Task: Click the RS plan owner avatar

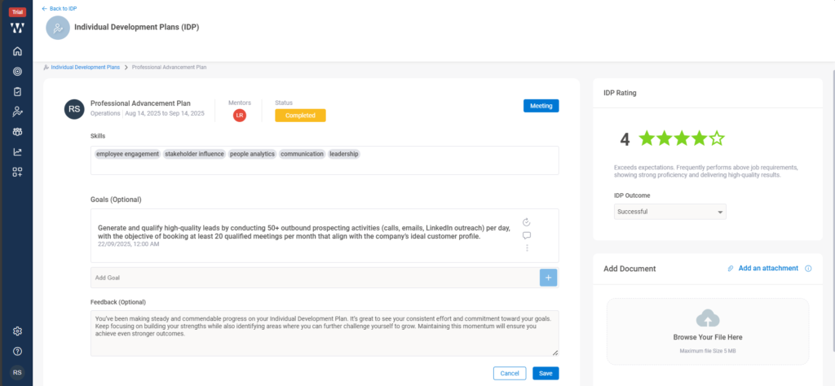Action: click(74, 109)
